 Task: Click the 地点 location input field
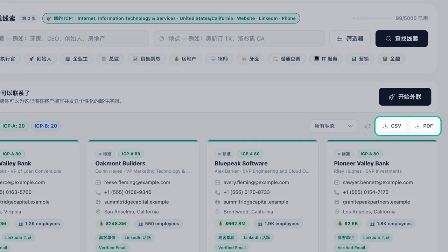(239, 38)
